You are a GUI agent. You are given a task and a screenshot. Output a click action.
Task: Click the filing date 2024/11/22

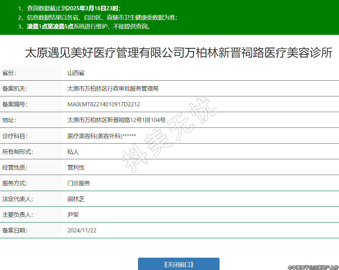click(82, 230)
